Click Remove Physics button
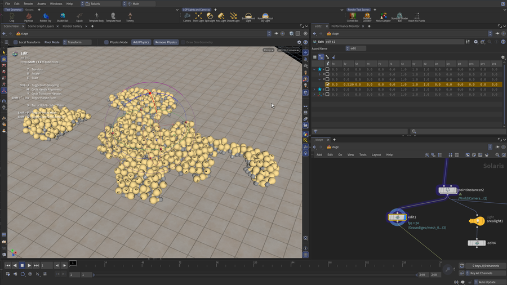Screen dimensions: 507x285 click(166, 42)
